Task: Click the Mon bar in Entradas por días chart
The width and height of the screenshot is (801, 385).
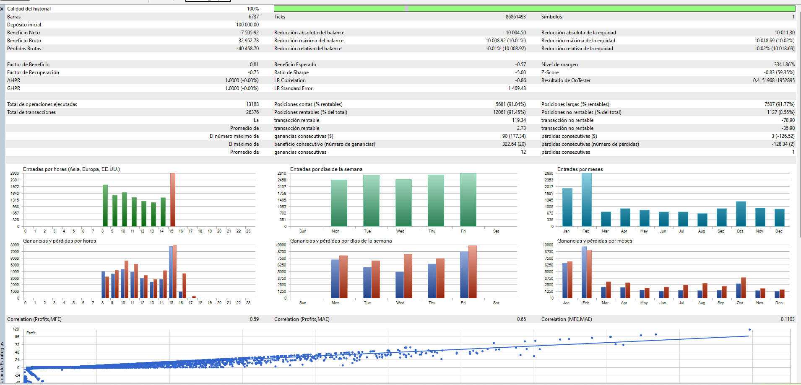Action: click(x=339, y=203)
